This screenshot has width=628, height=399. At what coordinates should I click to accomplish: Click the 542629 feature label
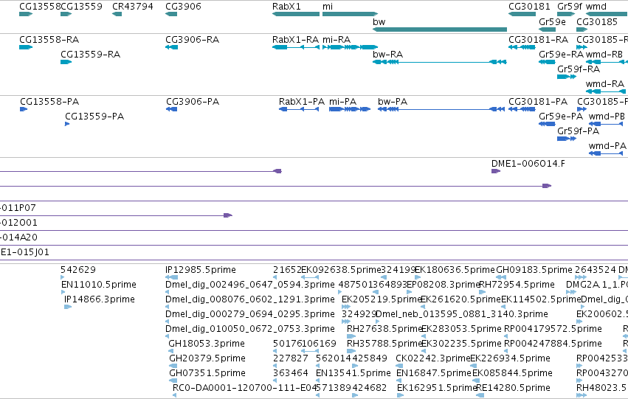pos(78,270)
